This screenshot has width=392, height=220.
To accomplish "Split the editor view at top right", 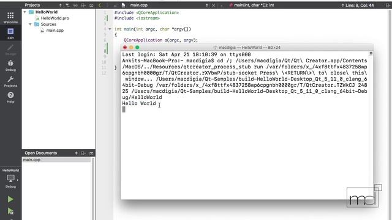I will point(388,5).
